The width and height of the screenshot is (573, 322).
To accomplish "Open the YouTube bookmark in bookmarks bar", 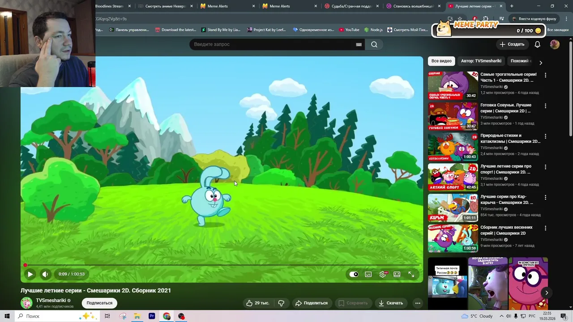I will click(349, 30).
